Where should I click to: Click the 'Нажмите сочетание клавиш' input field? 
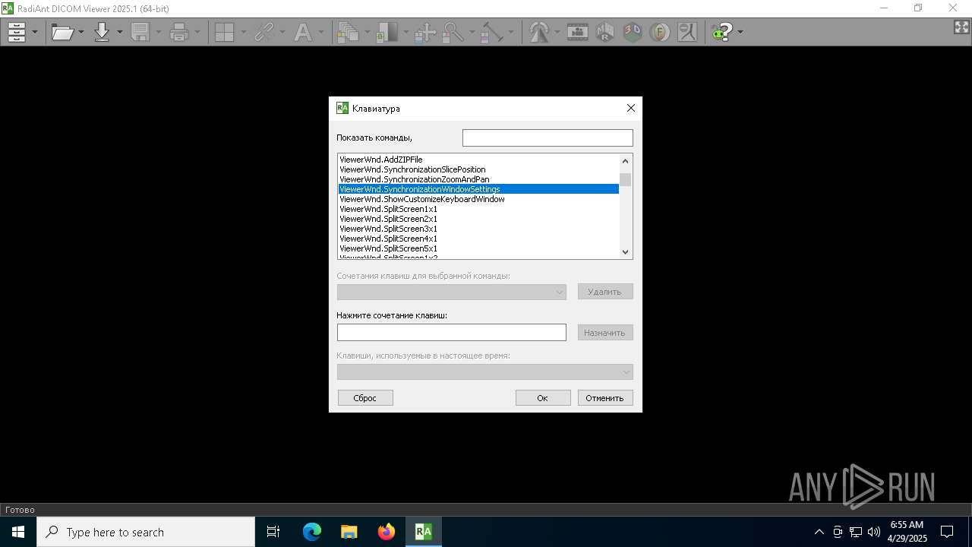click(452, 332)
